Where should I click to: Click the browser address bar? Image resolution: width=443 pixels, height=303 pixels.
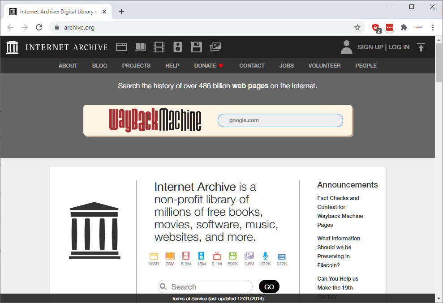(208, 27)
